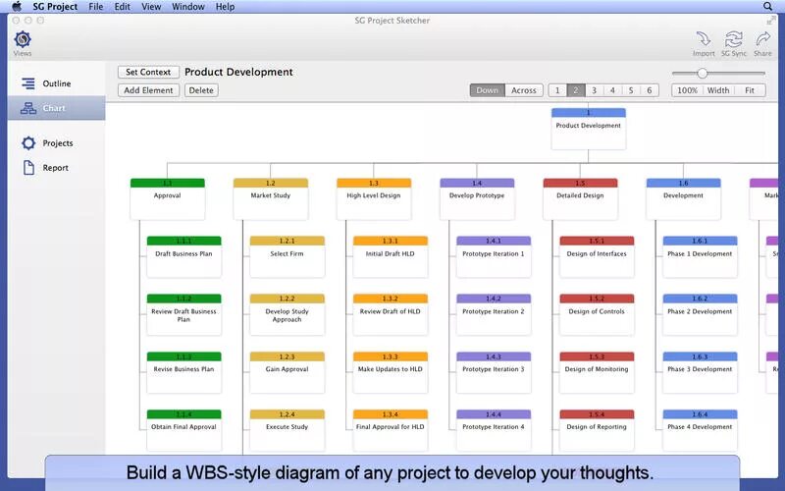Image resolution: width=785 pixels, height=491 pixels.
Task: Select the Chart view in sidebar
Action: (x=56, y=108)
